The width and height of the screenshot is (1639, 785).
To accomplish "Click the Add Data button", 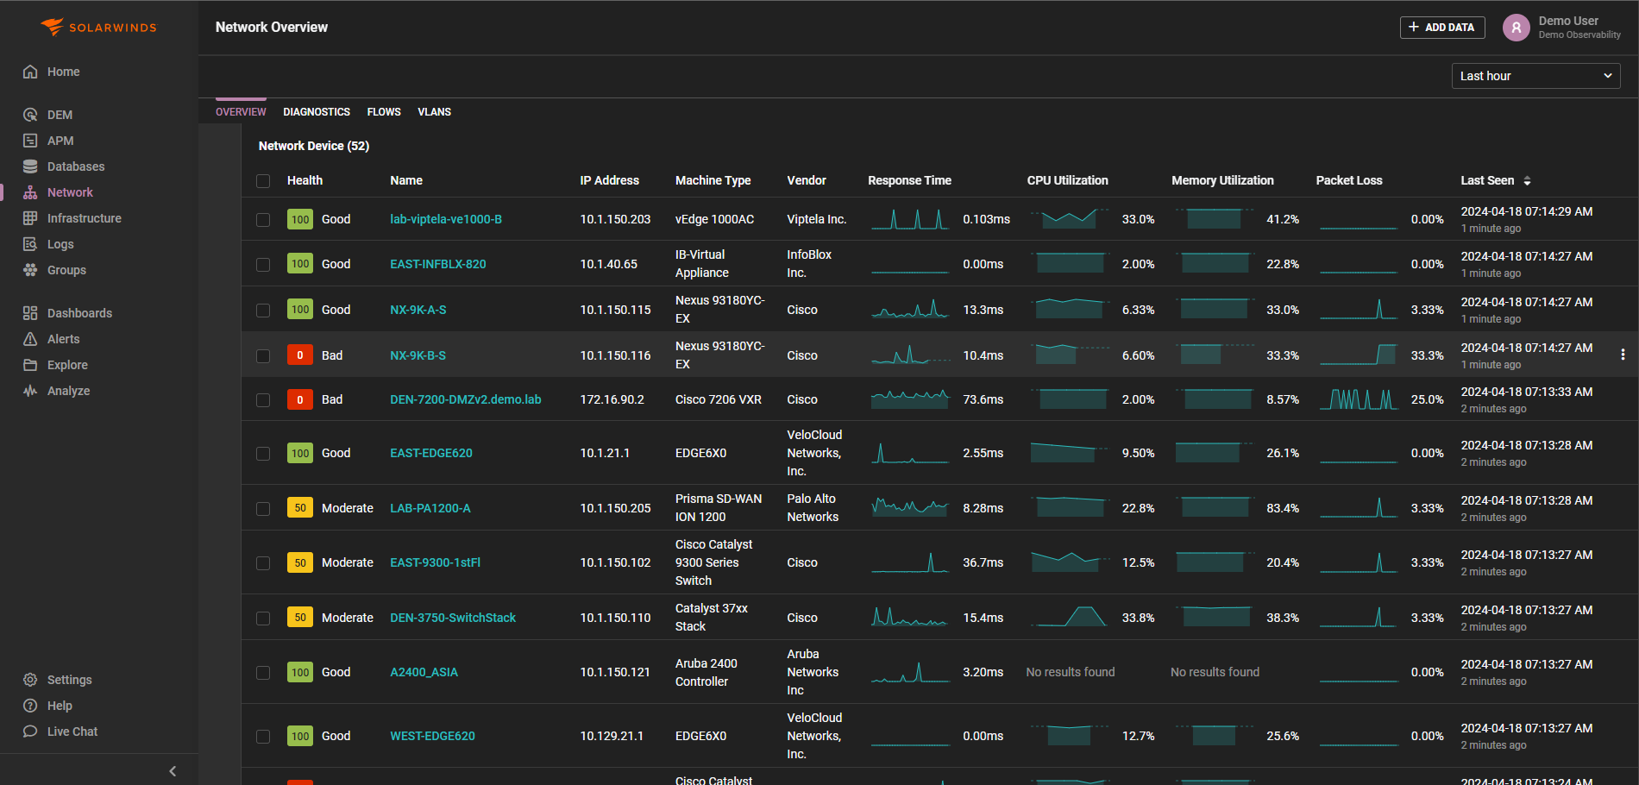I will pos(1442,28).
